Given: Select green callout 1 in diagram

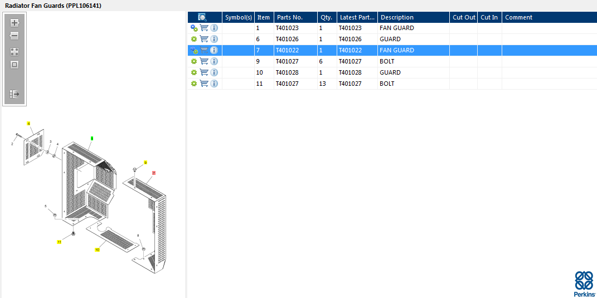Looking at the screenshot, I should (92, 138).
